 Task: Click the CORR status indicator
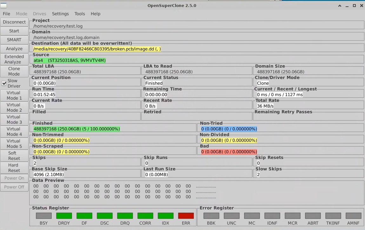coord(145,216)
